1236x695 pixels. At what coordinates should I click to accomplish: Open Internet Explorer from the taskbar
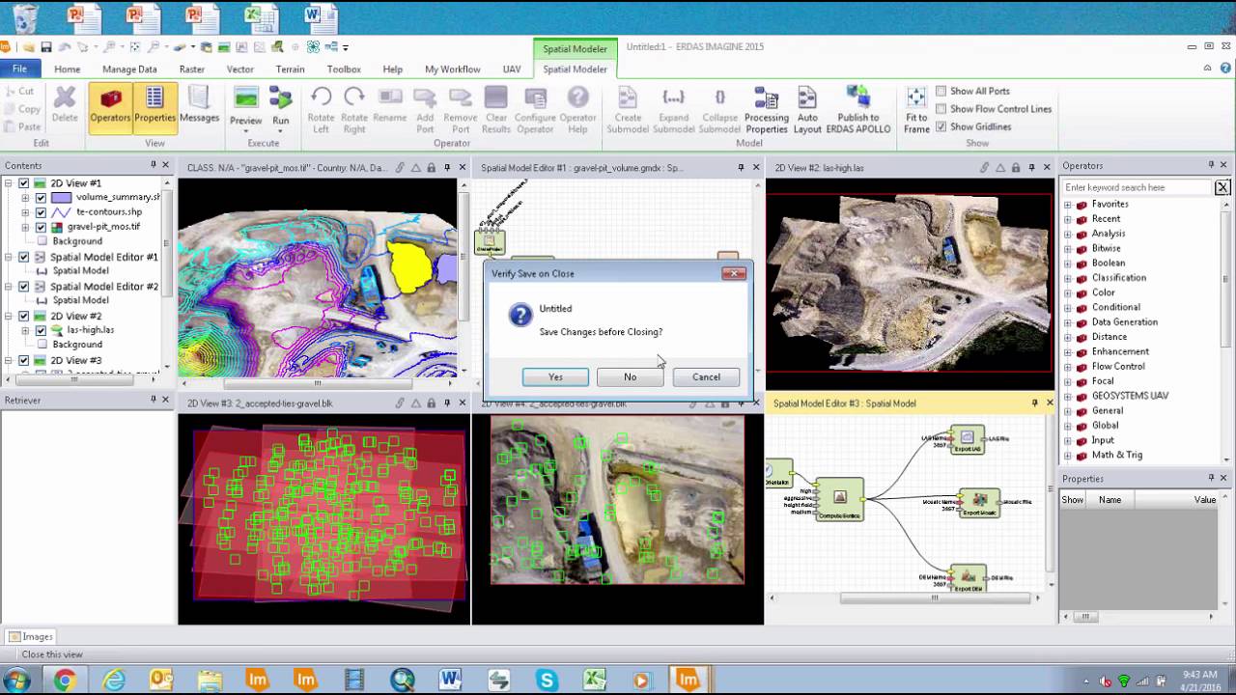(x=113, y=681)
